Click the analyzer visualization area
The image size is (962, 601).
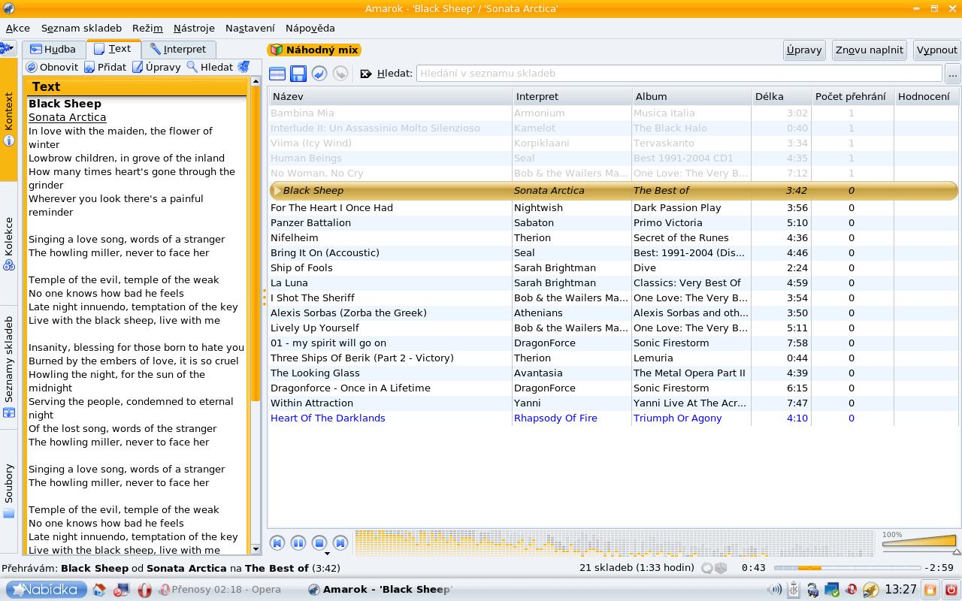614,542
